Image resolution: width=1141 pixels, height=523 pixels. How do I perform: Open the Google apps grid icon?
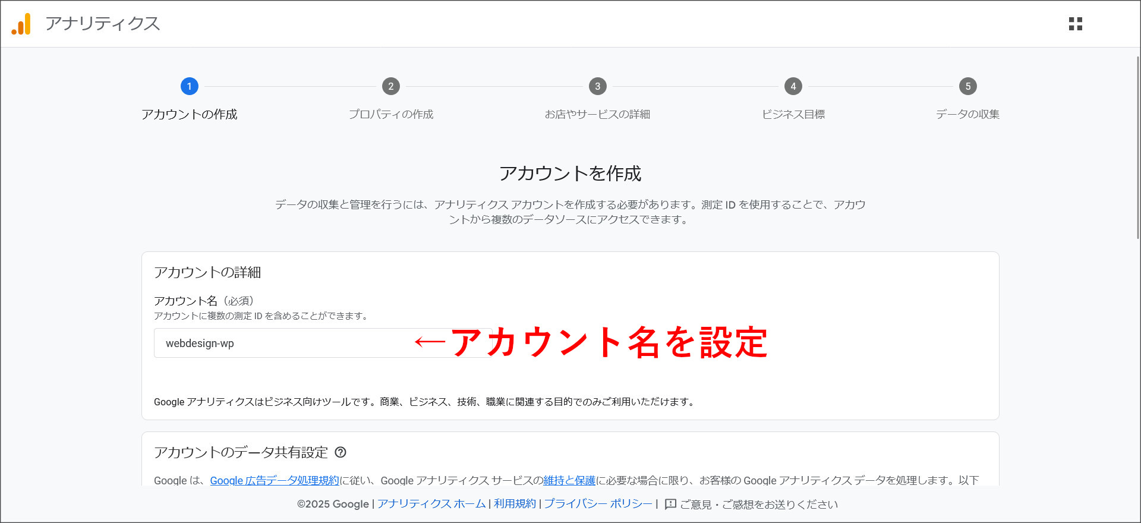click(x=1076, y=24)
